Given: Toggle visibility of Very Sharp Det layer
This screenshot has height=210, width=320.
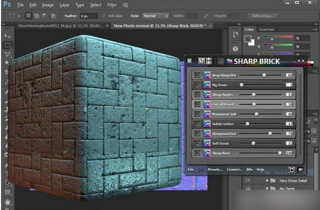Looking at the screenshot, I should coord(197,75).
